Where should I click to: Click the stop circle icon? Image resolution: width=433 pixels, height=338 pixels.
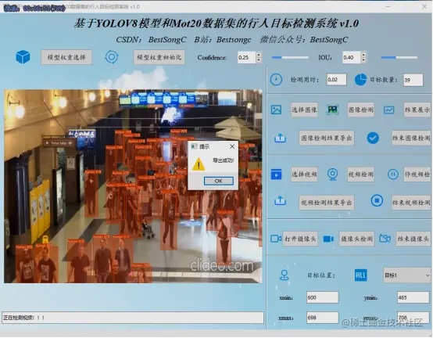pos(377,200)
